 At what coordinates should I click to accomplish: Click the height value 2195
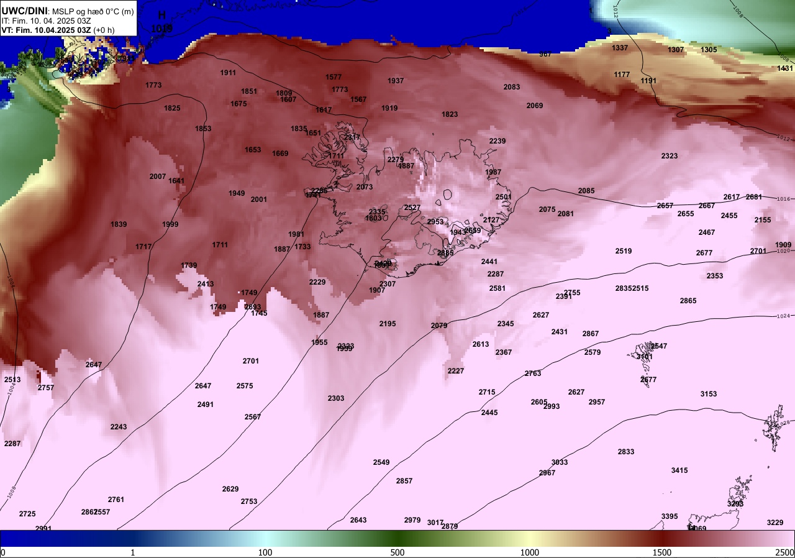[x=388, y=324]
